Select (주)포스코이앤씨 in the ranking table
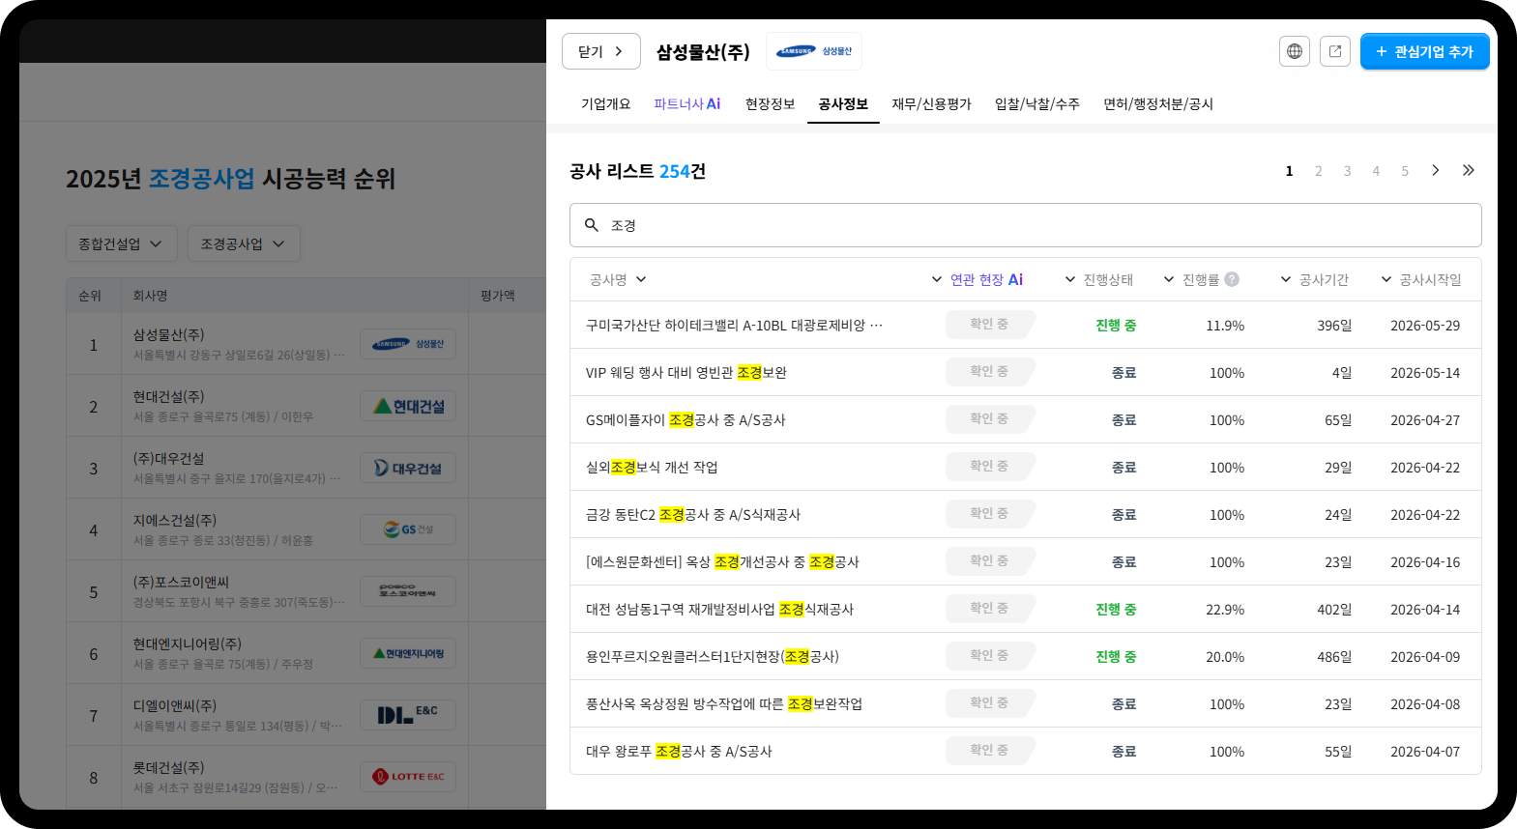Viewport: 1517px width, 829px height. click(181, 583)
